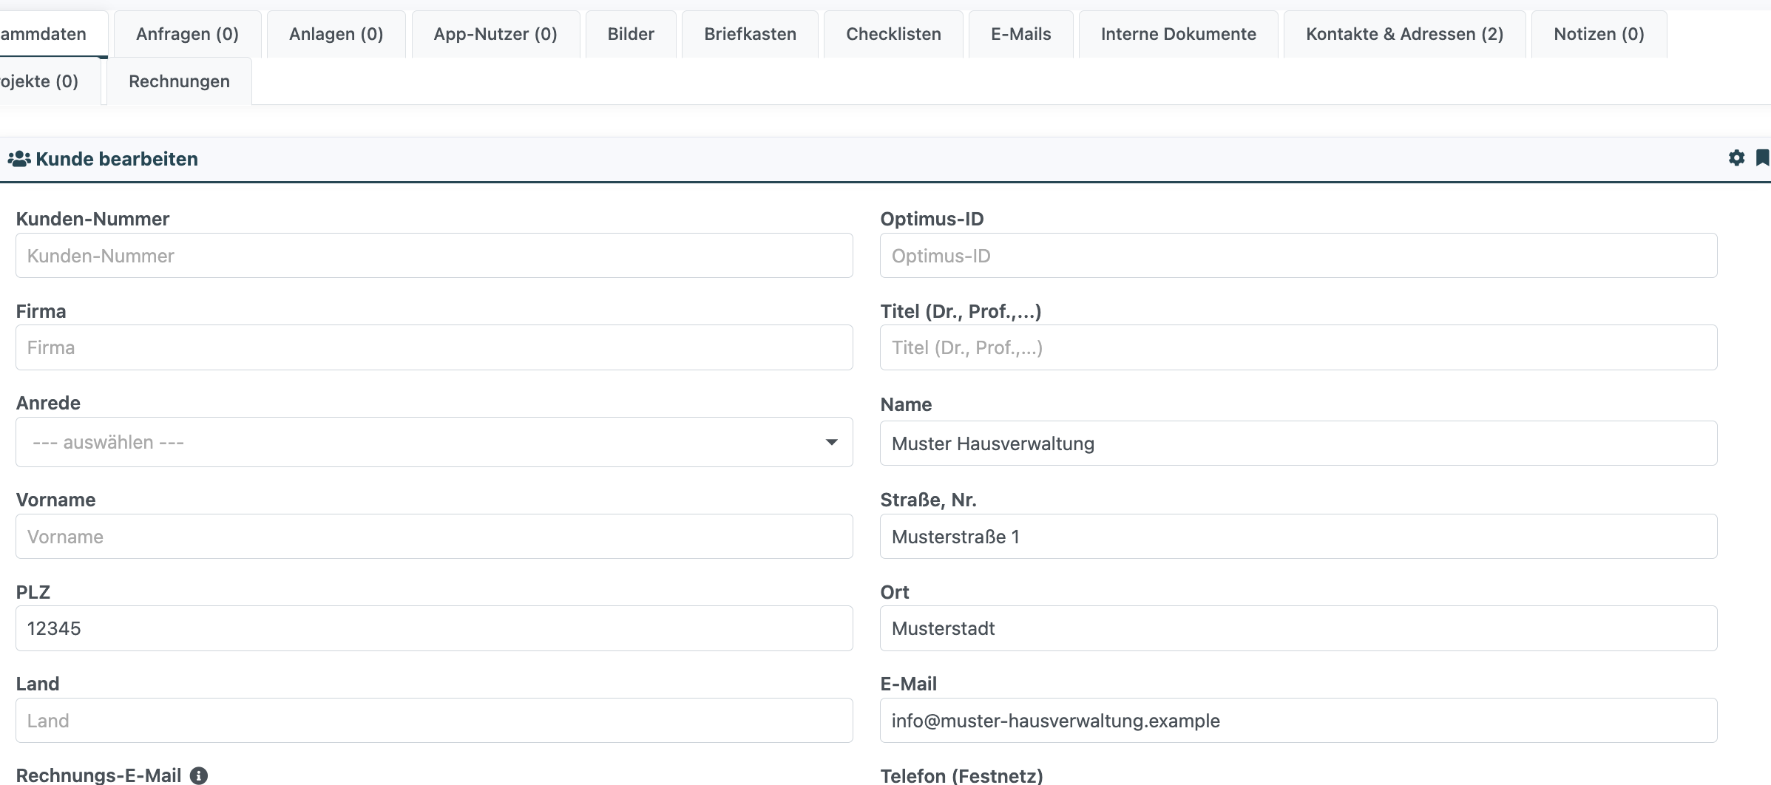Focus the Optimus-ID input
1771x785 pixels.
pos(1298,256)
